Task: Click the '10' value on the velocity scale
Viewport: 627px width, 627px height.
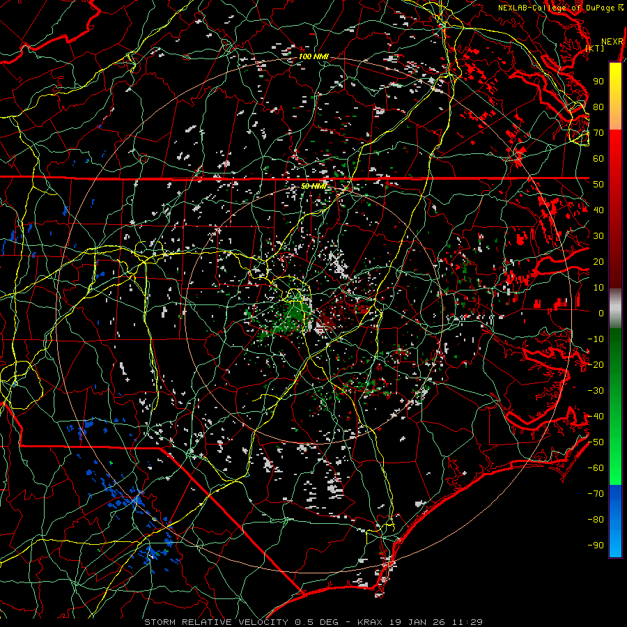Action: pyautogui.click(x=598, y=288)
